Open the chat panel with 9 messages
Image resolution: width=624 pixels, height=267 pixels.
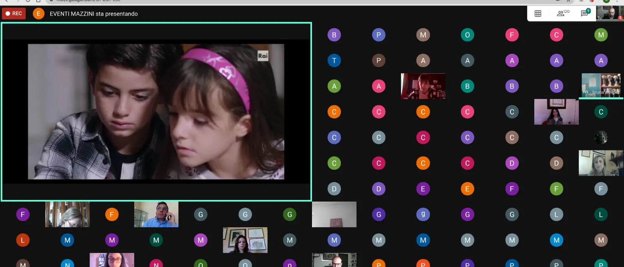[x=585, y=13]
